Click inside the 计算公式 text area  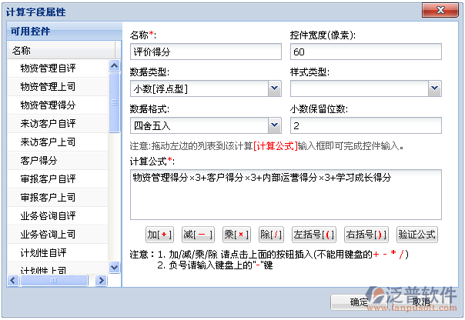pyautogui.click(x=286, y=195)
